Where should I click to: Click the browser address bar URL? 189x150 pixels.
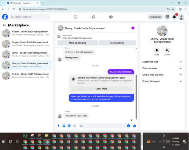(x=45, y=9)
